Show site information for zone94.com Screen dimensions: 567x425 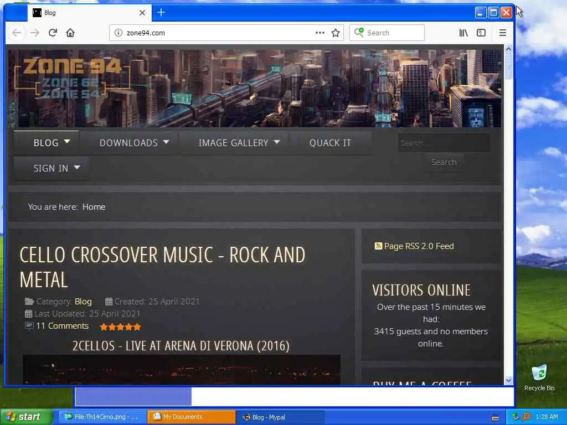pyautogui.click(x=118, y=33)
